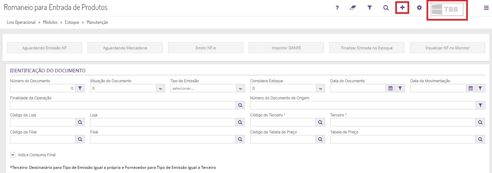Viewport: 492px width, 173px height.
Task: Expand the Situação do Documento dropdown
Action: pos(161,88)
